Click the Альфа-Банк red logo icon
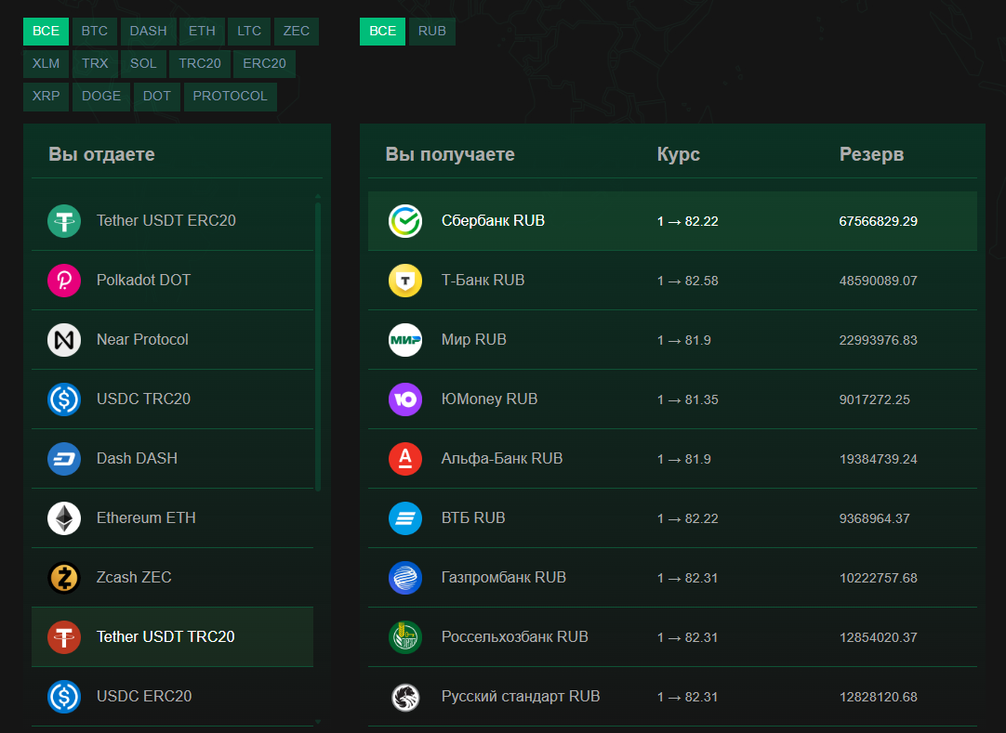This screenshot has height=733, width=1006. [405, 459]
